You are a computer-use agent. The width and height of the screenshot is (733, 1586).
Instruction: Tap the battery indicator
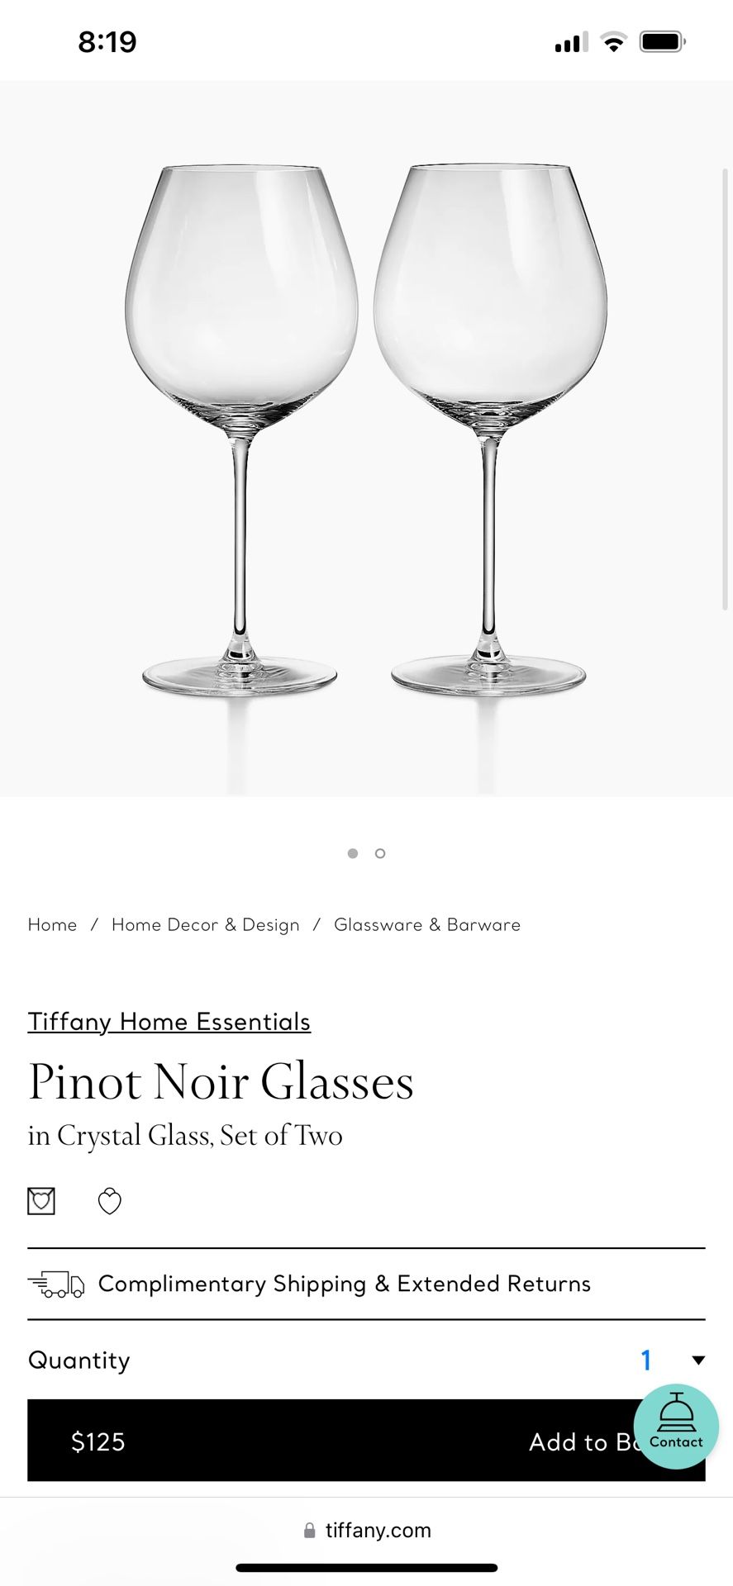(x=661, y=40)
